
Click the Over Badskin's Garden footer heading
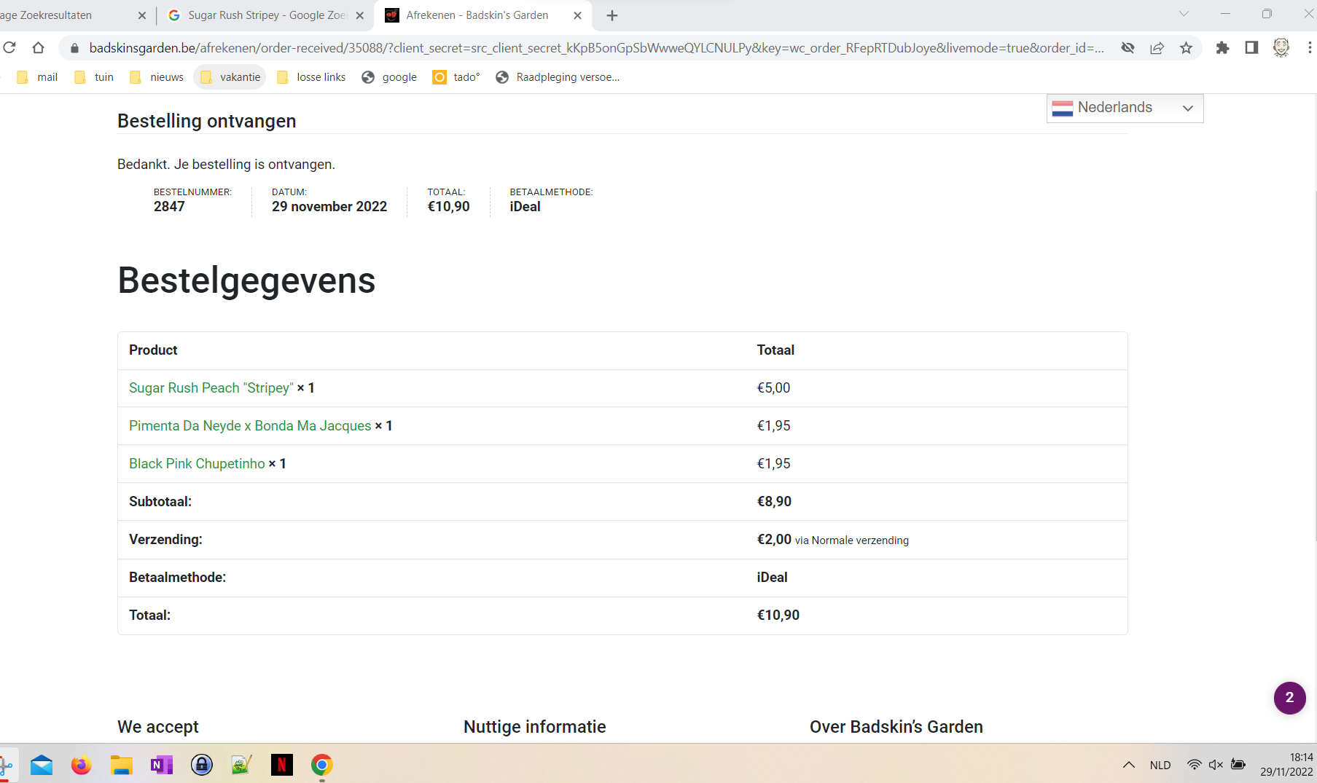pyautogui.click(x=896, y=727)
